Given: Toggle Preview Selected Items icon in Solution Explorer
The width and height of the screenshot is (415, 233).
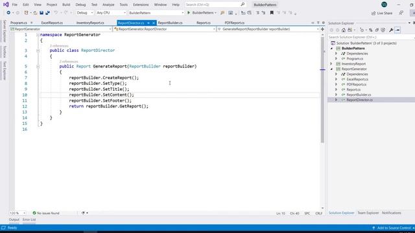Looking at the screenshot, I should pos(397,30).
